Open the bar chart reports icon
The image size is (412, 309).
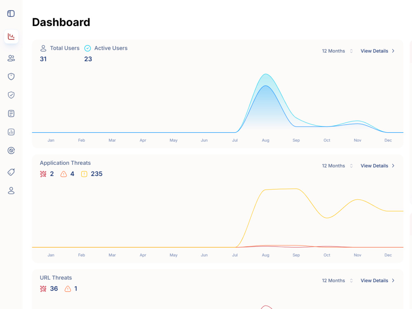coord(11,132)
